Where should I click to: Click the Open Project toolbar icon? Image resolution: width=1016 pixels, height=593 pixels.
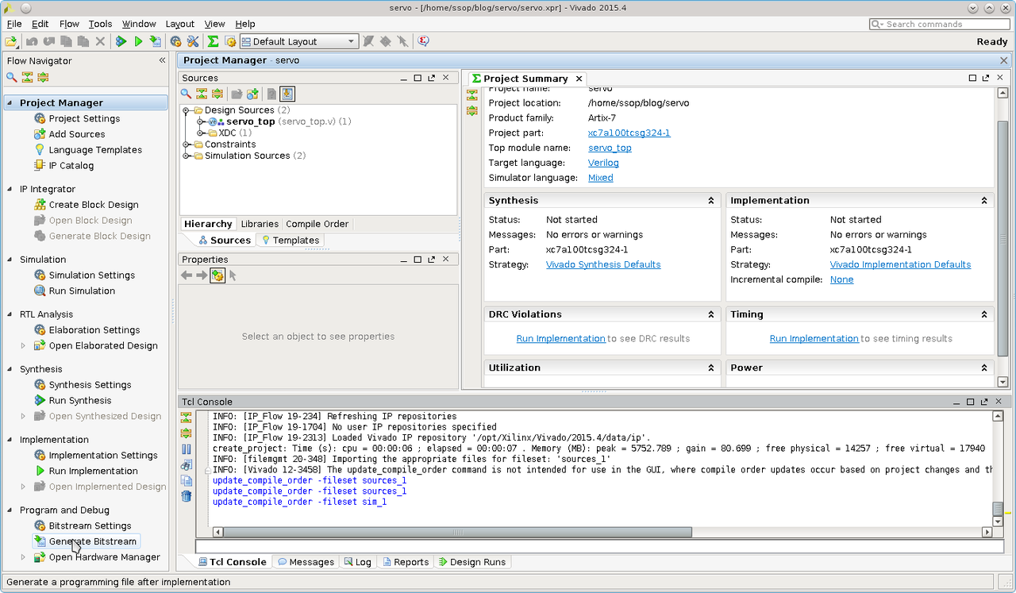click(11, 41)
